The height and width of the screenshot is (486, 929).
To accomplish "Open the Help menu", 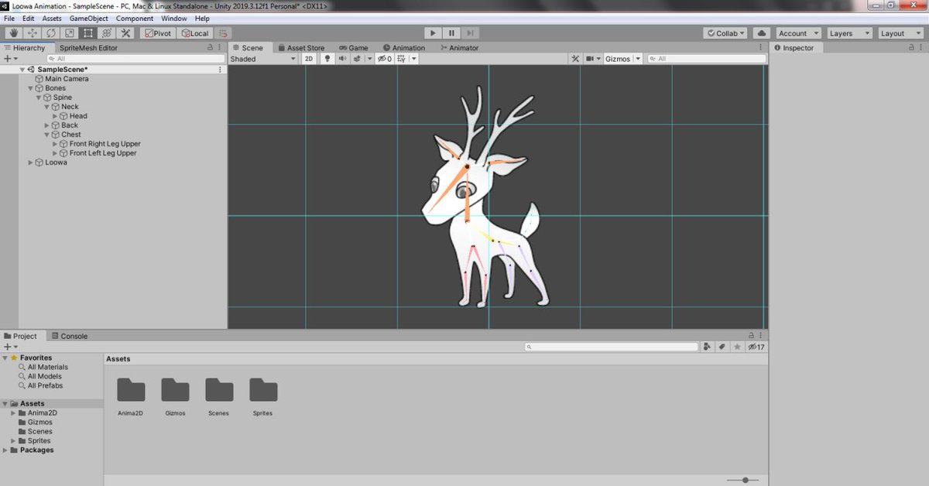I will pyautogui.click(x=202, y=18).
